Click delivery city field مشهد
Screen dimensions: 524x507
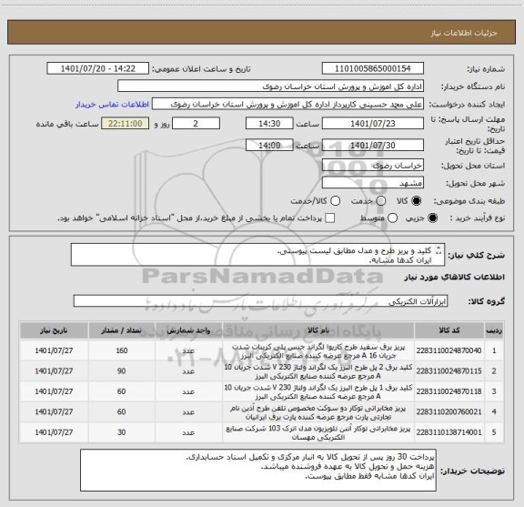pyautogui.click(x=373, y=183)
